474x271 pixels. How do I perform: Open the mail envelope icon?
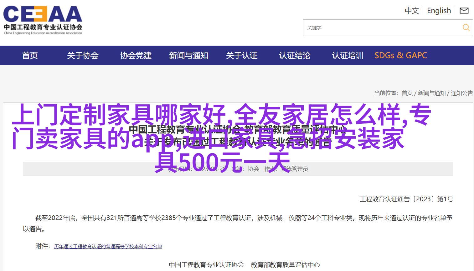coord(464,11)
